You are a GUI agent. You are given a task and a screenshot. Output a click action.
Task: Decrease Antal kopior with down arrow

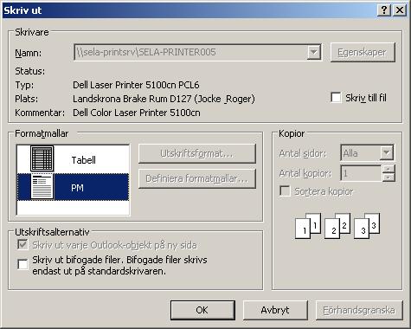[x=389, y=177]
